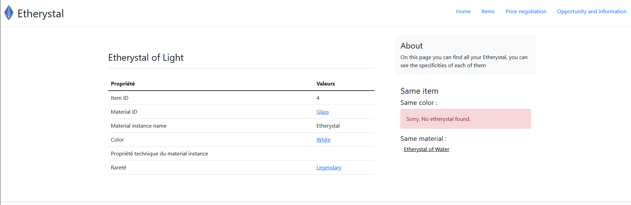Open the Etherystal of Water item
Viewport: 631px width, 205px height.
point(426,149)
